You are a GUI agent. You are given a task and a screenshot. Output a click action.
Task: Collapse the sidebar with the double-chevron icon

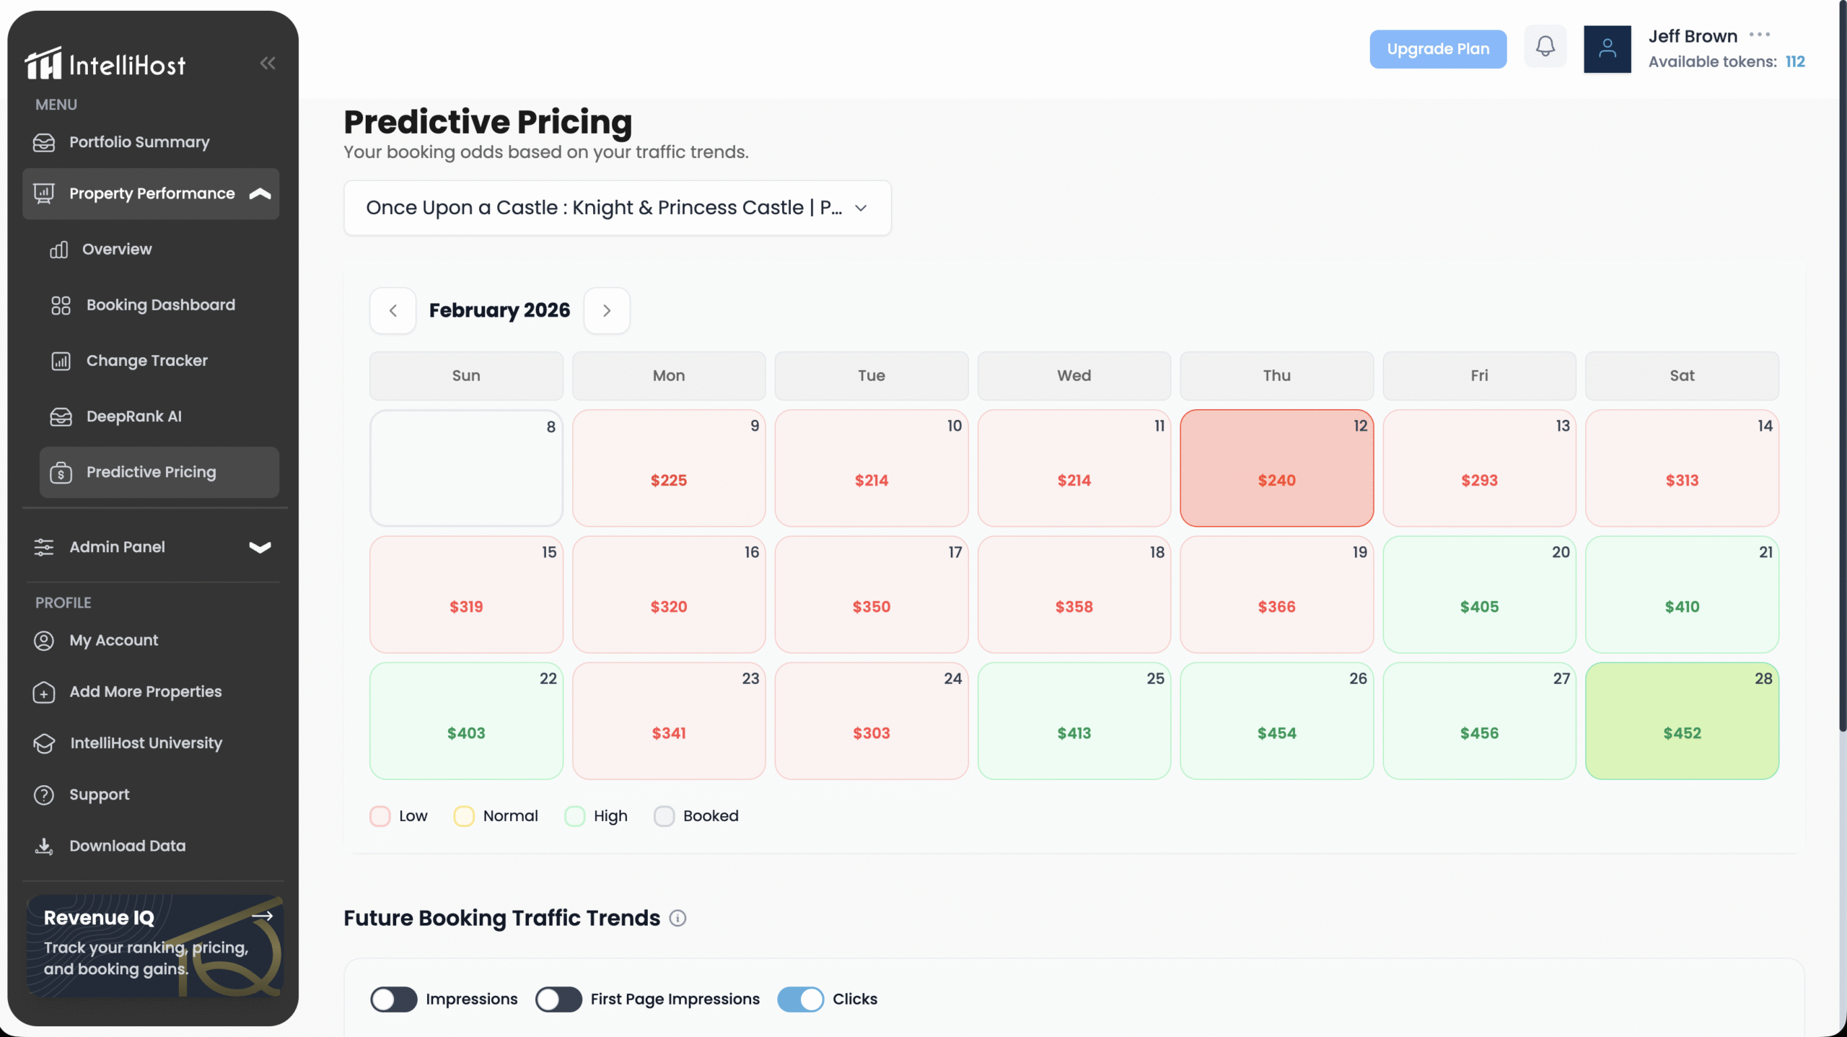tap(268, 64)
